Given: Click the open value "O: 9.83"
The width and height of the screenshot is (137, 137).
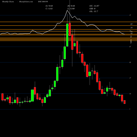Looking at the screenshot, I should (49, 6).
